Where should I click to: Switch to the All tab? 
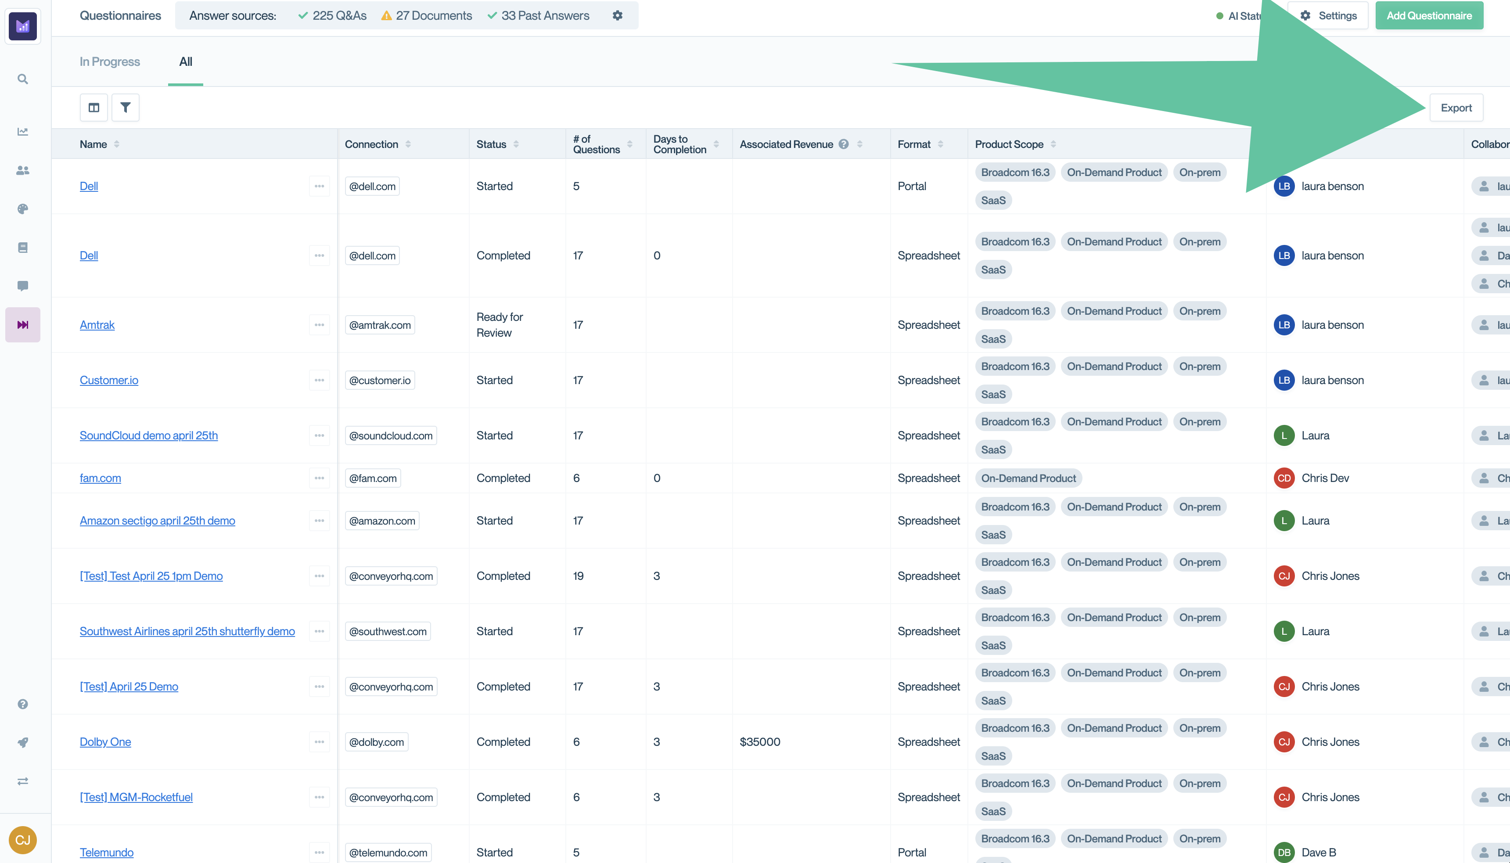tap(186, 61)
